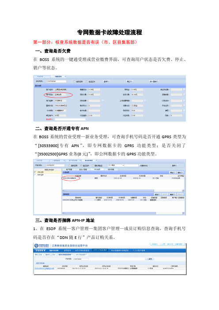The height and width of the screenshot is (310, 219).
Task: Close the active tab in the first BOSS screenshot
Action: [65, 76]
